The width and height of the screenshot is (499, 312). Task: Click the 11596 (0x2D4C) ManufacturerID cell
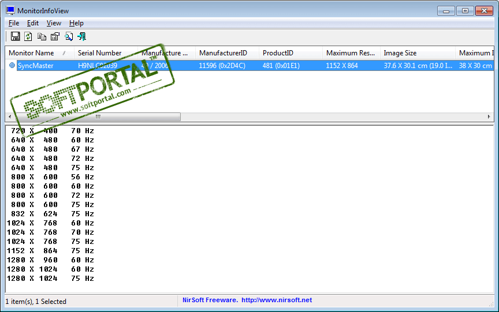[222, 66]
